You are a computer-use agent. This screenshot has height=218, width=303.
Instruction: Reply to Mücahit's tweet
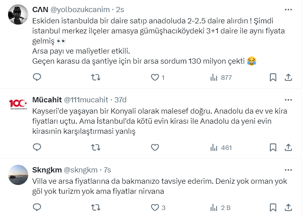pyautogui.click(x=37, y=147)
